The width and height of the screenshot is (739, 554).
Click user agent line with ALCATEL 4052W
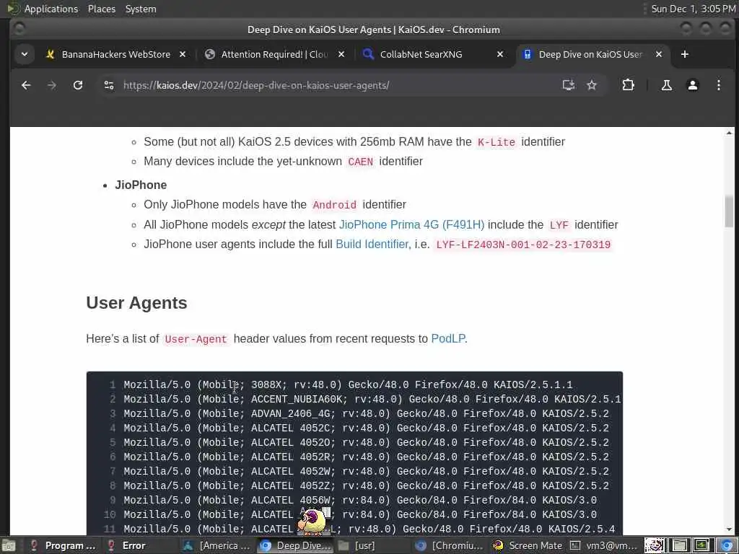(366, 472)
